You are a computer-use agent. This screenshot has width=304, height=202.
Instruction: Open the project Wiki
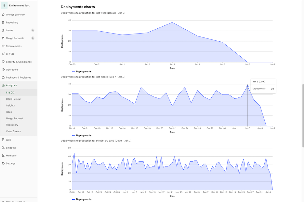(3, 139)
